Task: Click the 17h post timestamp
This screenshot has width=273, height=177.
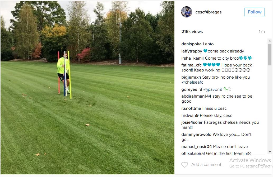Action: click(262, 32)
